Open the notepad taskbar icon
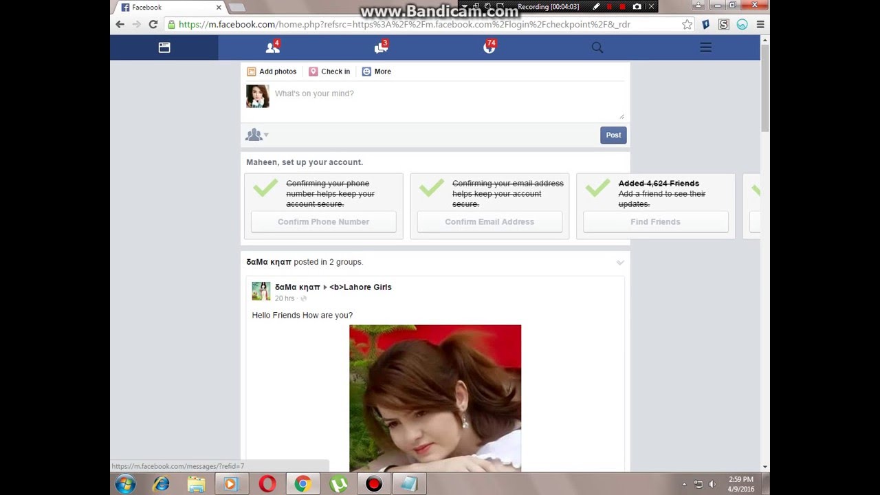This screenshot has height=495, width=880. pyautogui.click(x=409, y=484)
